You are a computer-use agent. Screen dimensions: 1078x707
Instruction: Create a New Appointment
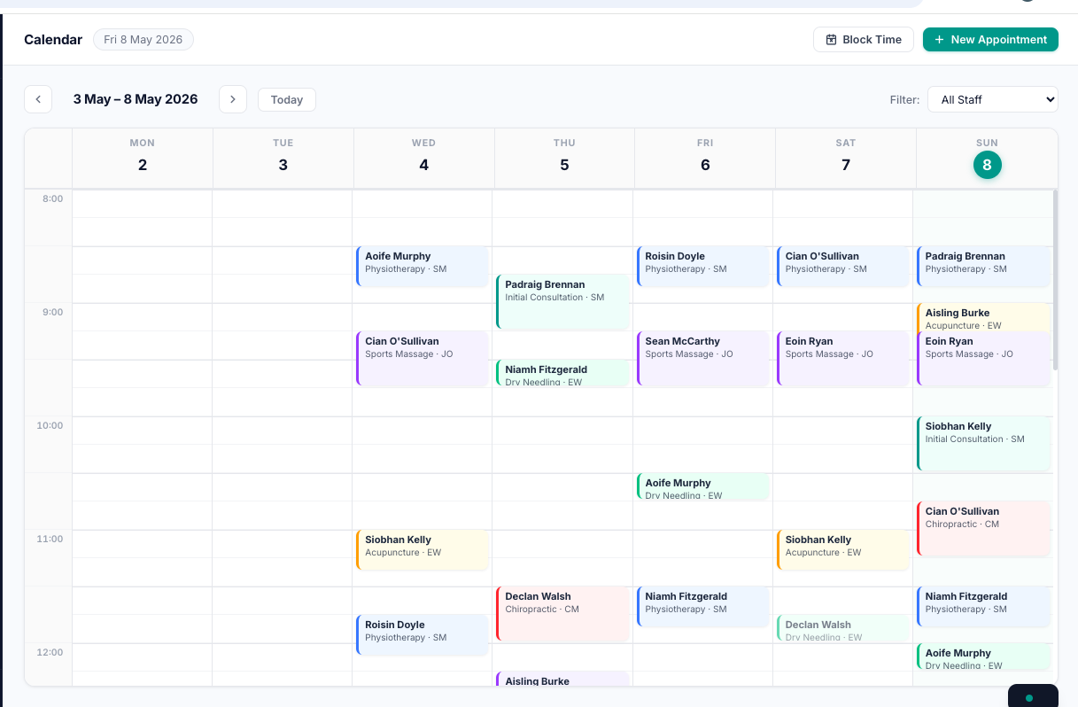click(990, 40)
